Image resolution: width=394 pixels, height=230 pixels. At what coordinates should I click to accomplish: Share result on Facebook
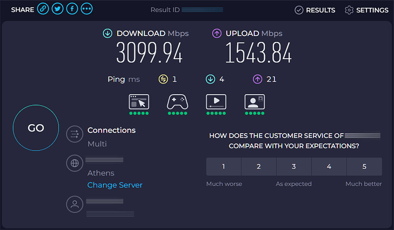72,9
